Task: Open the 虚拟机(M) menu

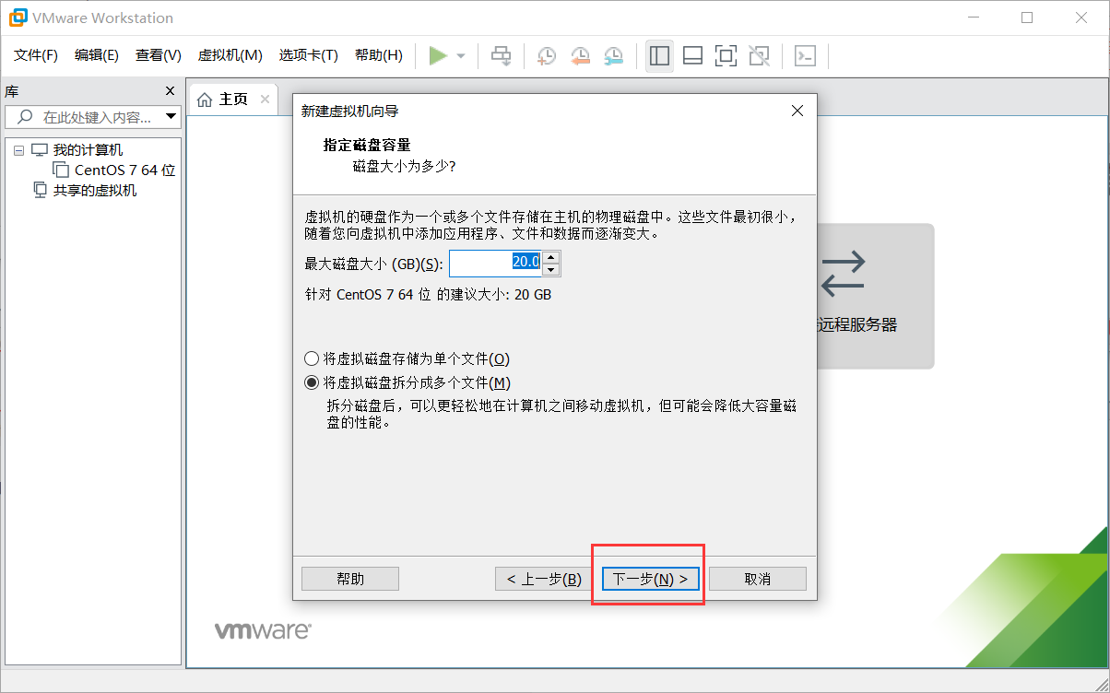Action: point(230,55)
